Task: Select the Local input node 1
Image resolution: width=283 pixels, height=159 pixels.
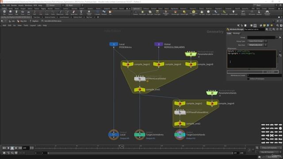Action: pyautogui.click(x=114, y=44)
